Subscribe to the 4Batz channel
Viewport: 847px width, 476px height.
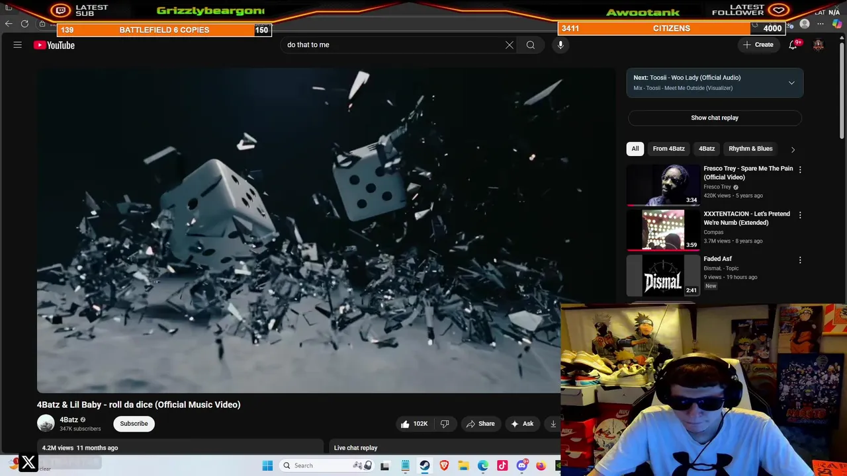pos(134,424)
